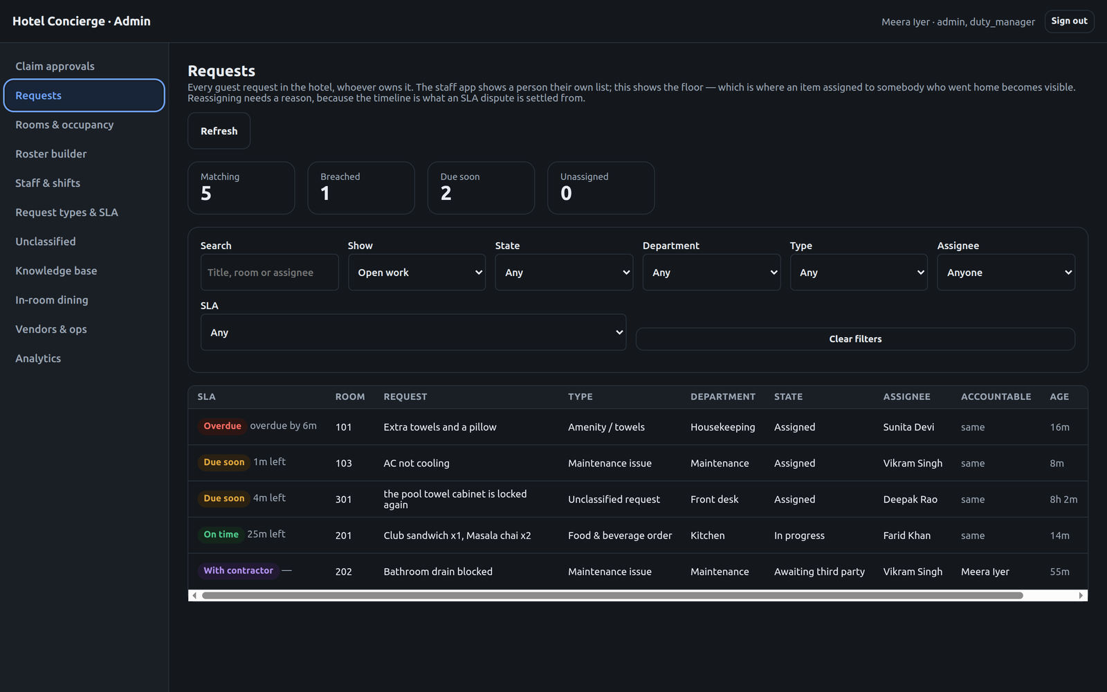Open the Department filter dropdown
This screenshot has width=1107, height=692.
(x=711, y=273)
